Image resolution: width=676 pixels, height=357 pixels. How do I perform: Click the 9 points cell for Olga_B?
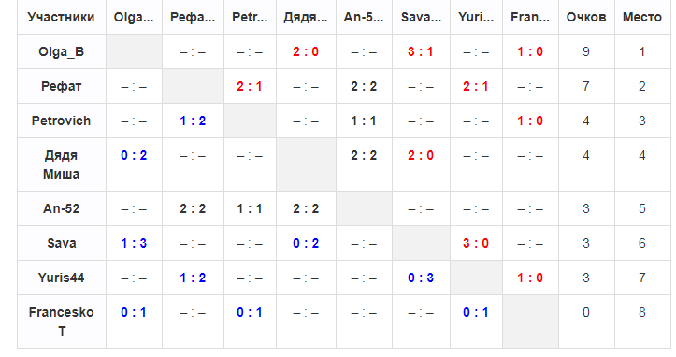click(x=586, y=51)
